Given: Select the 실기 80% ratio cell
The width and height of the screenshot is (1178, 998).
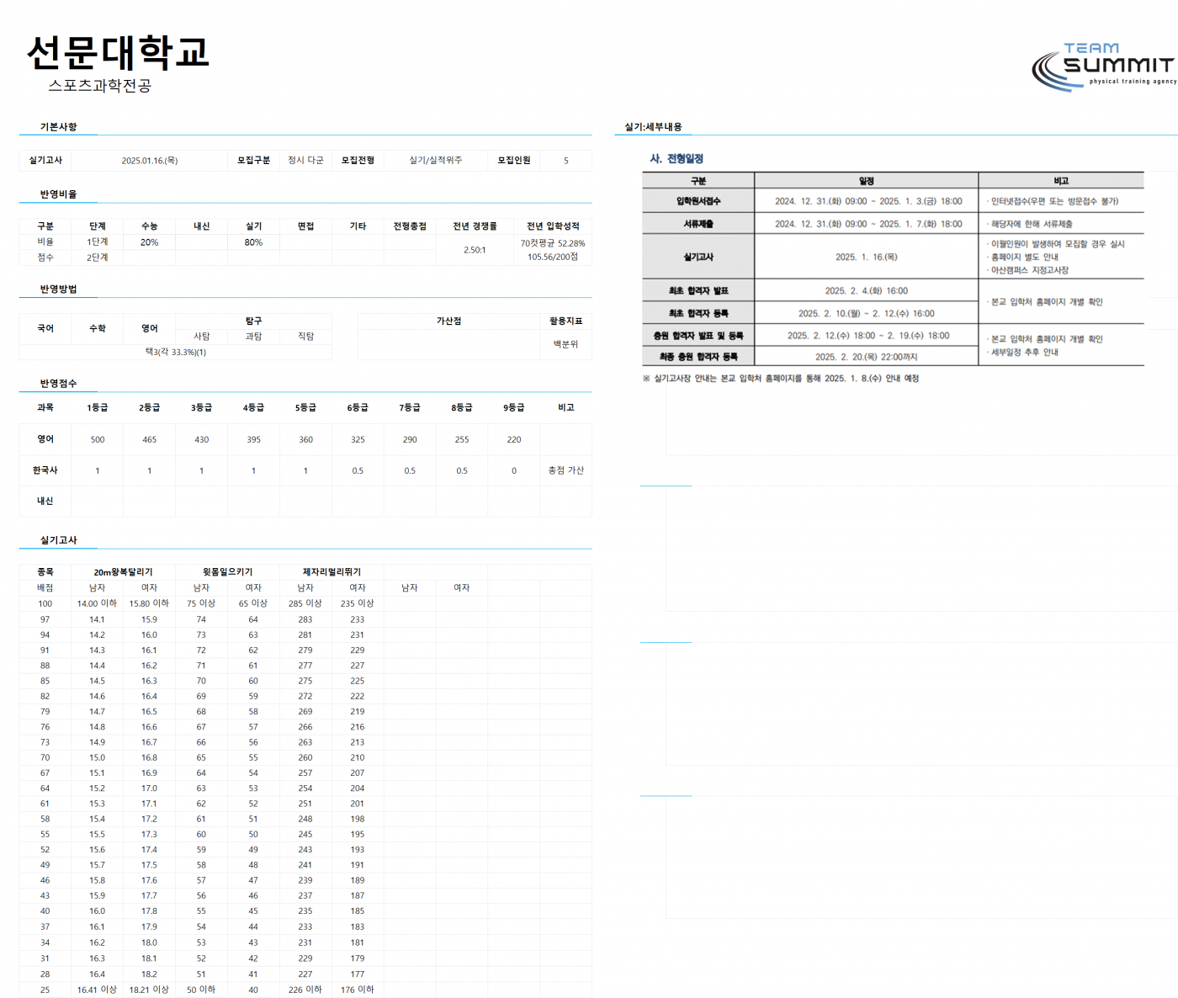Looking at the screenshot, I should click(253, 242).
